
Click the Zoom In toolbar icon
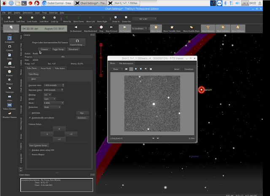[x=116, y=17]
